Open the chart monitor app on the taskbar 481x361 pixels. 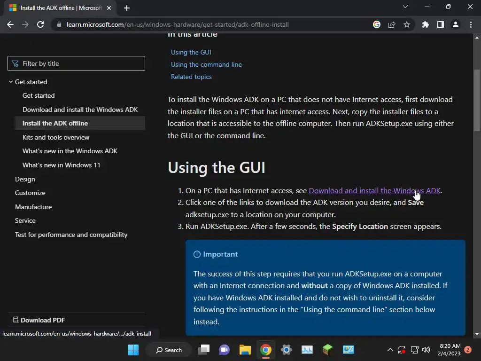pos(307,350)
